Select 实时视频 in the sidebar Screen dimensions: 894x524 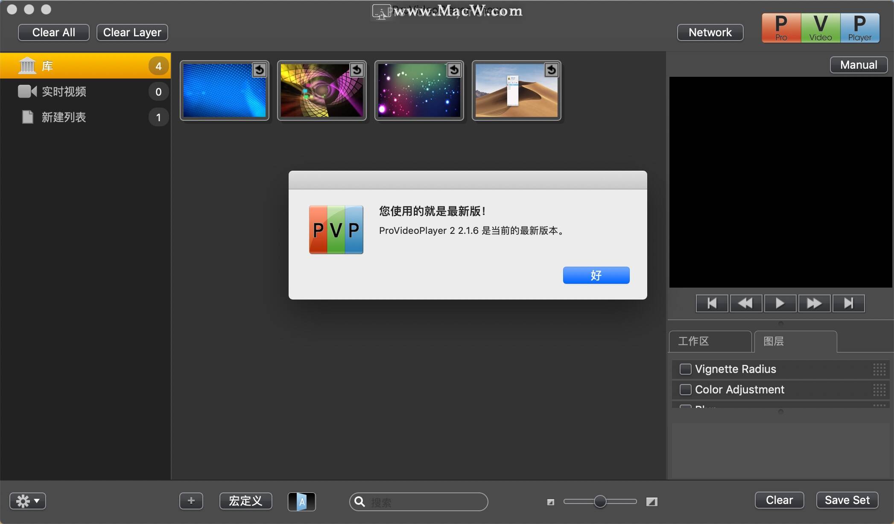64,92
